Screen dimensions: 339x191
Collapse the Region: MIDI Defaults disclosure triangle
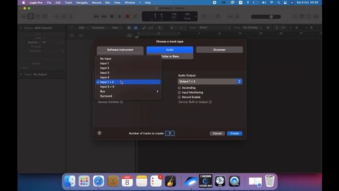click(21, 28)
